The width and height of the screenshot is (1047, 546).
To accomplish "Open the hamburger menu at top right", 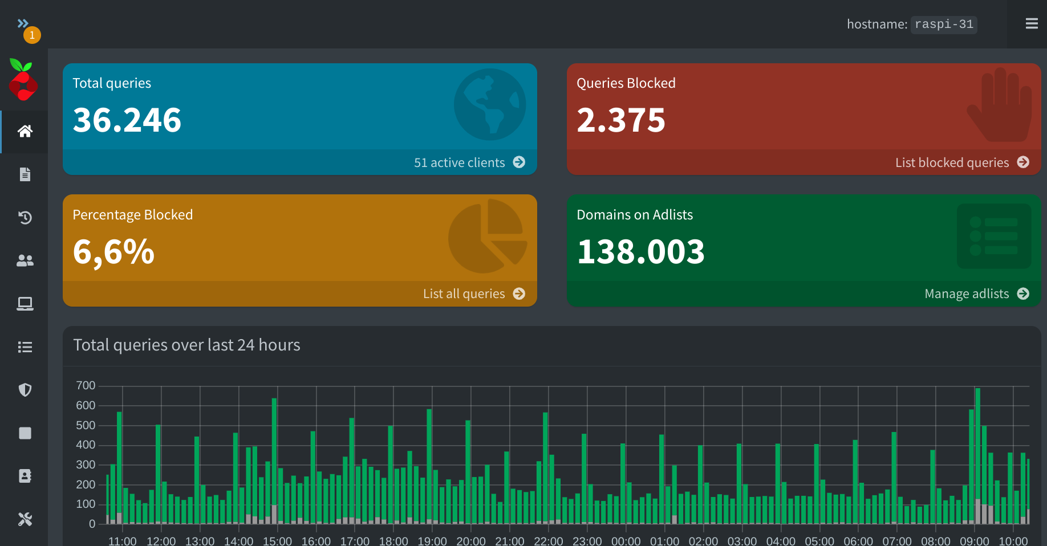I will coord(1031,24).
